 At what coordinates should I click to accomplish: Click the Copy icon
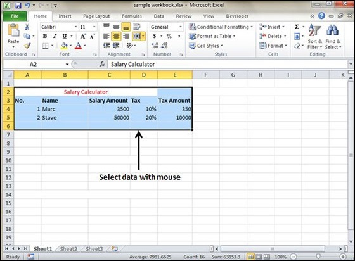point(27,36)
